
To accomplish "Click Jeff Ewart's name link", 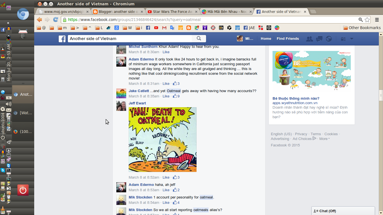I will click(x=137, y=103).
